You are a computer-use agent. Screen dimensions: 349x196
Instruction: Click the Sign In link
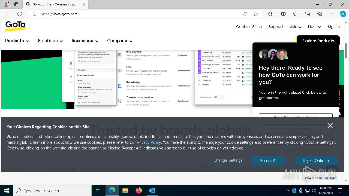click(x=333, y=27)
